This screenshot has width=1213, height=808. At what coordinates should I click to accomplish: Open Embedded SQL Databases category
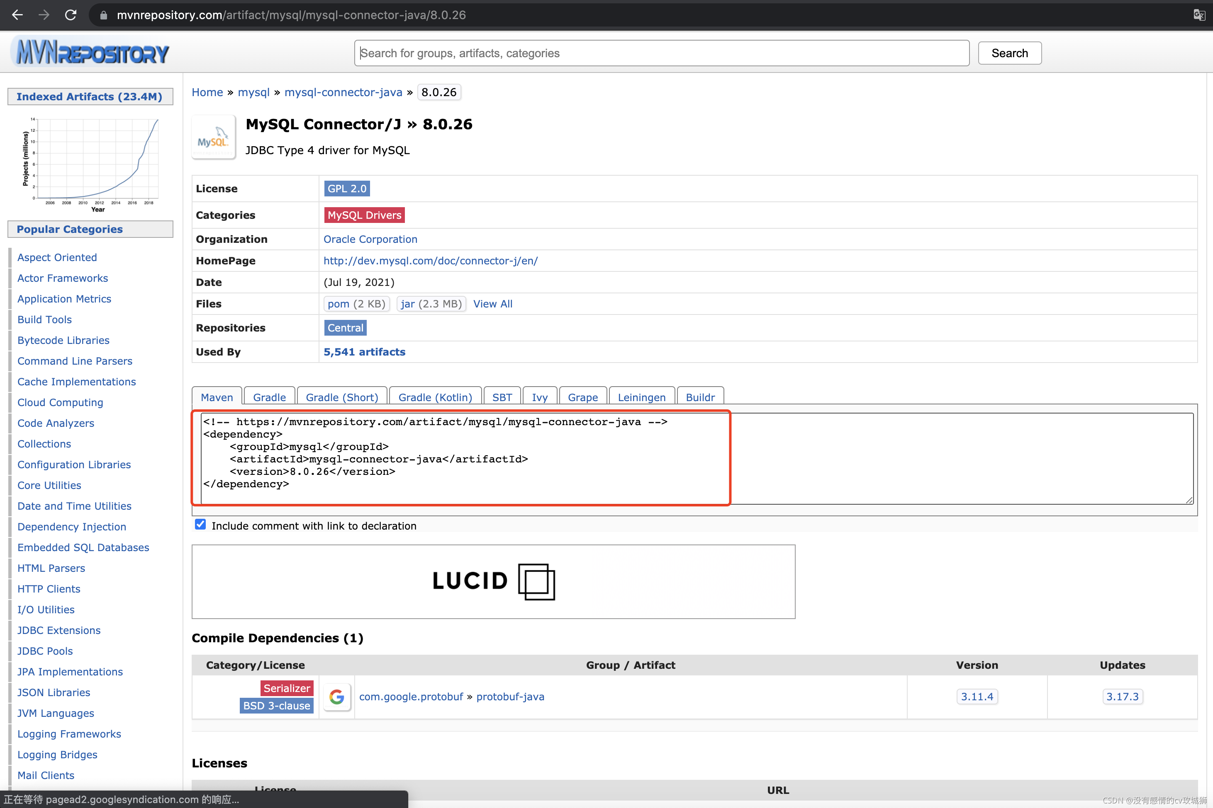tap(83, 547)
